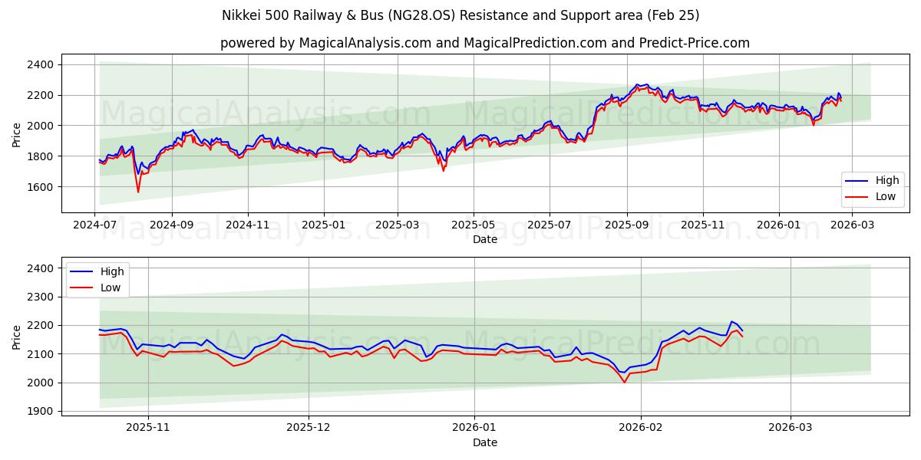The width and height of the screenshot is (921, 460).
Task: Select the Price axis label on top chart
Action: tap(18, 133)
